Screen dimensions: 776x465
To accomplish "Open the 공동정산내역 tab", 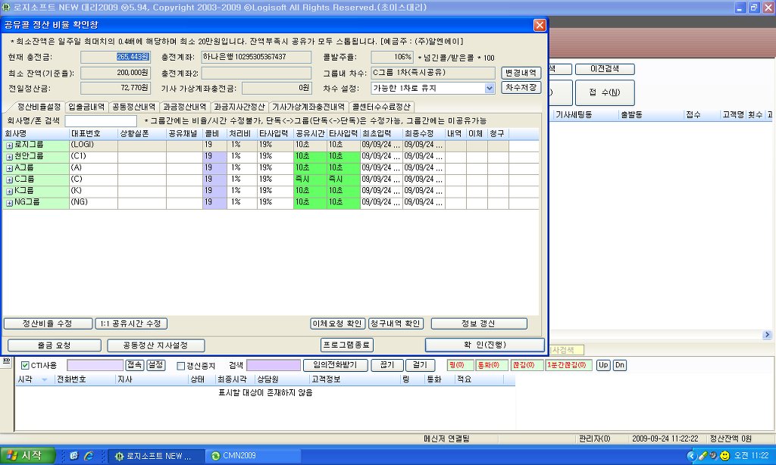I will (x=133, y=107).
